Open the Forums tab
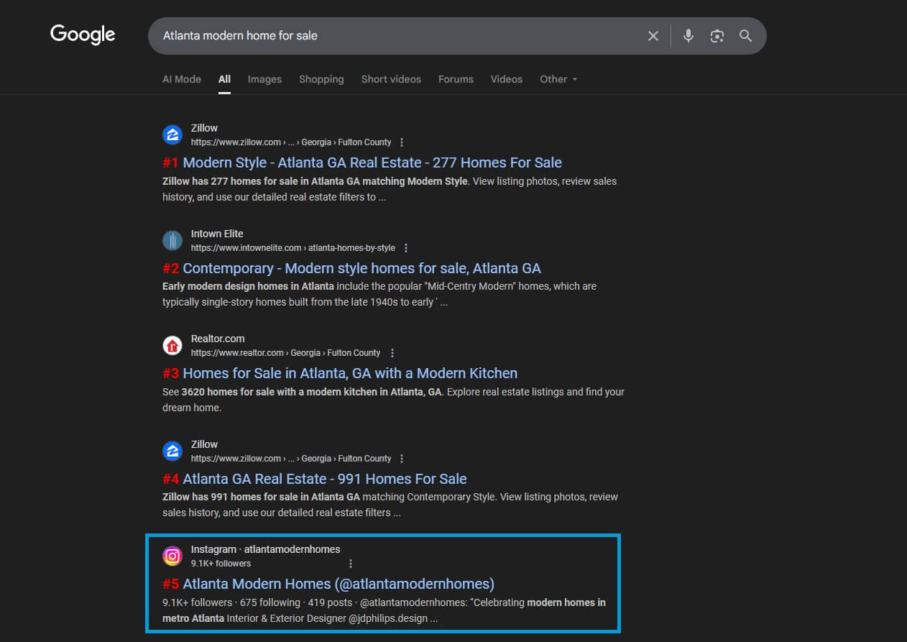The image size is (907, 642). 456,79
